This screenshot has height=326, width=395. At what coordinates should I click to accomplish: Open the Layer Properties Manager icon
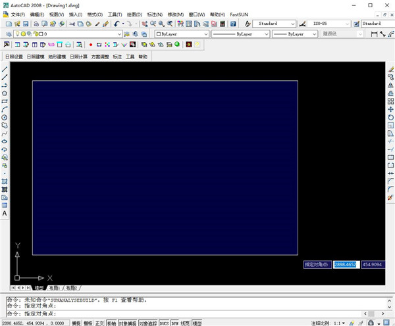pyautogui.click(x=9, y=34)
